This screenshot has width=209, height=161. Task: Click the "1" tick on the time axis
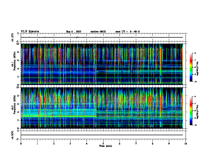click(x=37, y=144)
